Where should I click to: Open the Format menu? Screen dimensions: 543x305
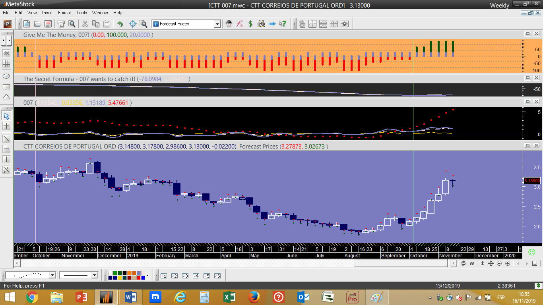click(x=64, y=13)
